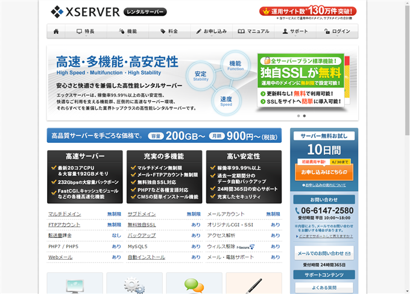This screenshot has width=410, height=294.
Task: Open the サポート menu item
Action: 295,31
